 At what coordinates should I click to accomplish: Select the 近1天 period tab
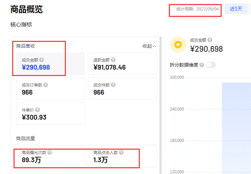236,9
